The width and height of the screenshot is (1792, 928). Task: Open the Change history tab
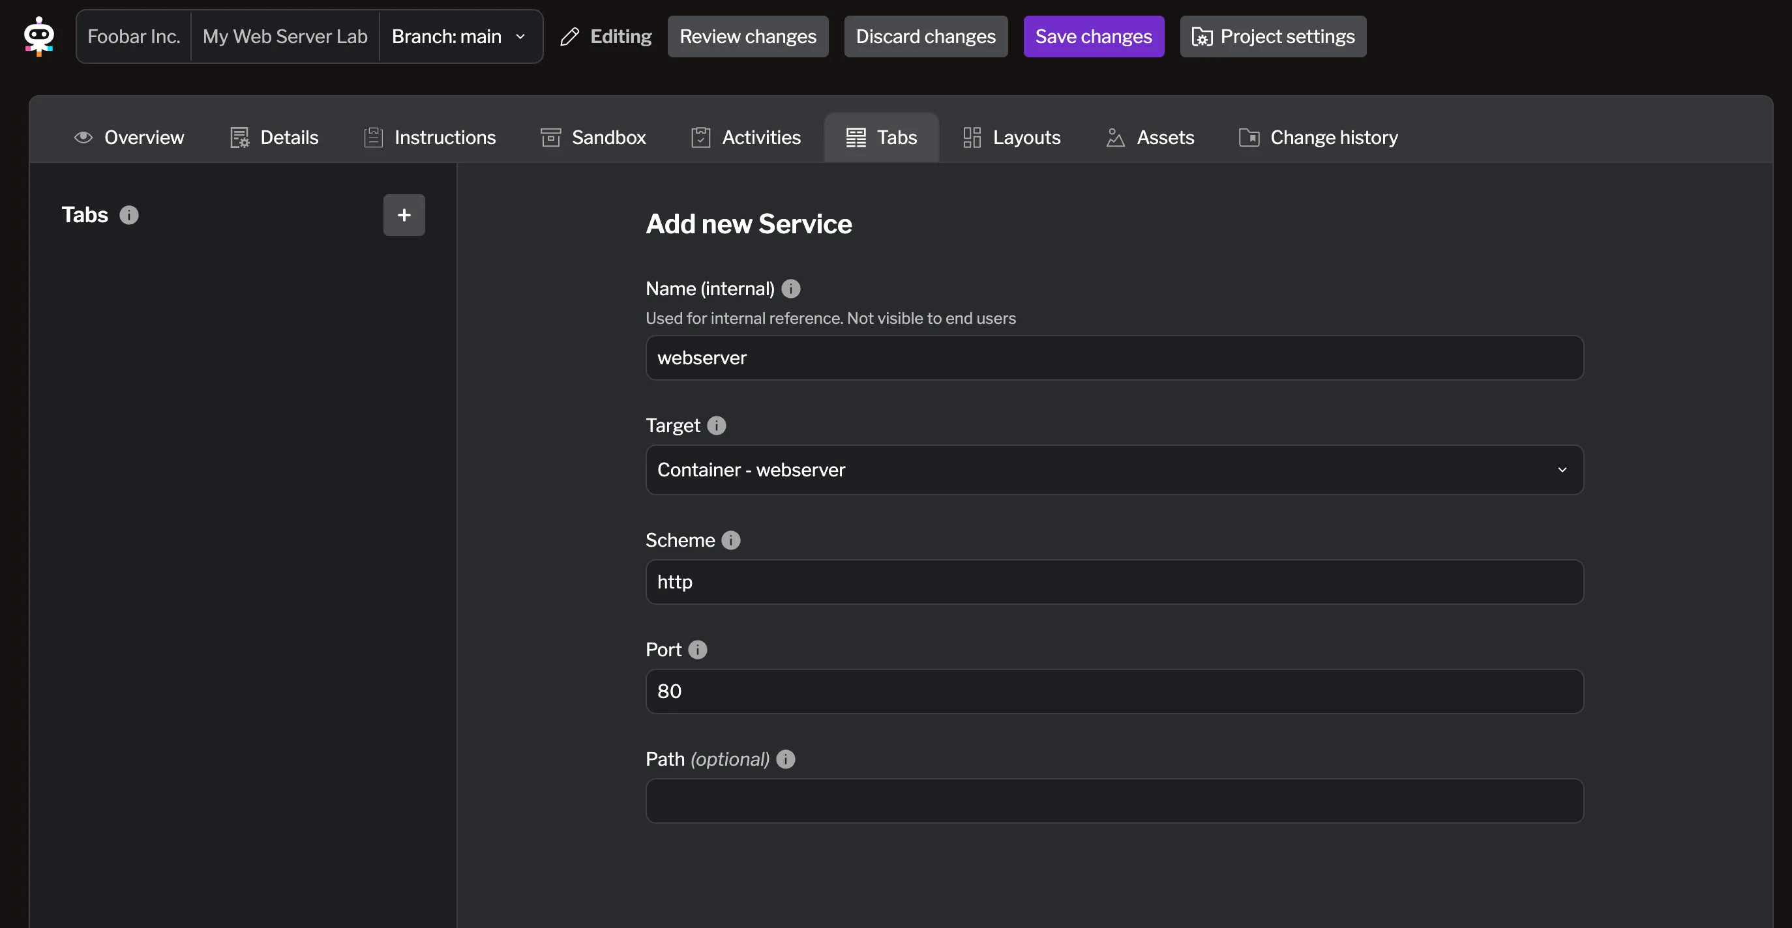click(1317, 137)
